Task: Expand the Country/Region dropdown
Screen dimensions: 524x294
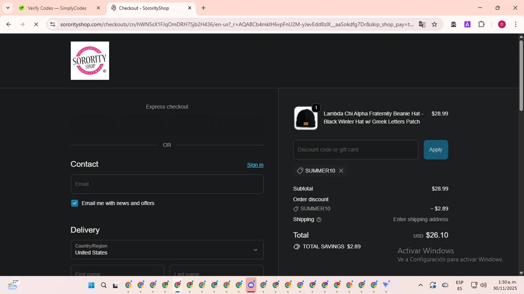Action: (167, 250)
